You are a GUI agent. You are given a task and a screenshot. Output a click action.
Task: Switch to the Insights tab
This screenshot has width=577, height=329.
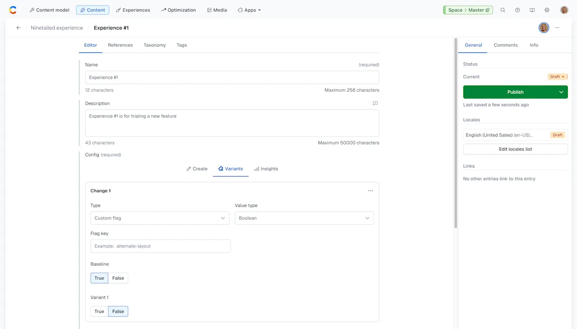[266, 169]
